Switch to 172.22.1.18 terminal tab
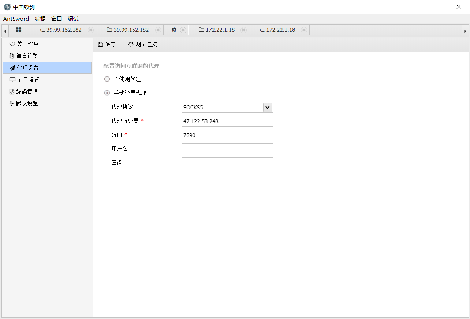 tap(277, 30)
